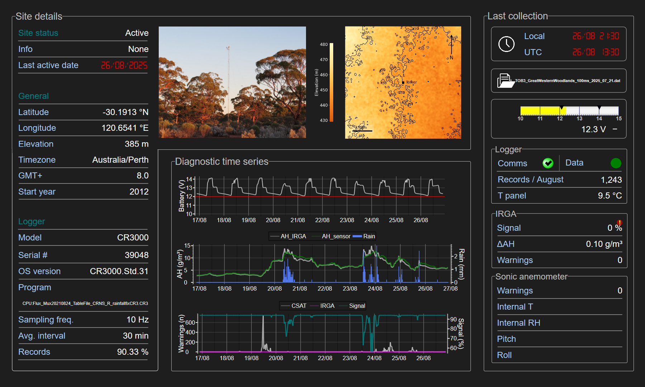
Task: Click the green Comms checkmark icon
Action: (548, 163)
